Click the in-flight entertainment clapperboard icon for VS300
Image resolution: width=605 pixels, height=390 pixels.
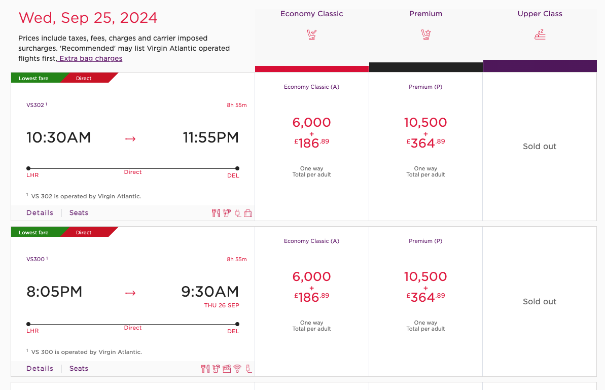(227, 369)
